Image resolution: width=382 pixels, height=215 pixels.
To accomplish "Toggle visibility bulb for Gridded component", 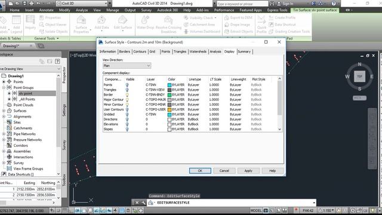I will [127, 114].
